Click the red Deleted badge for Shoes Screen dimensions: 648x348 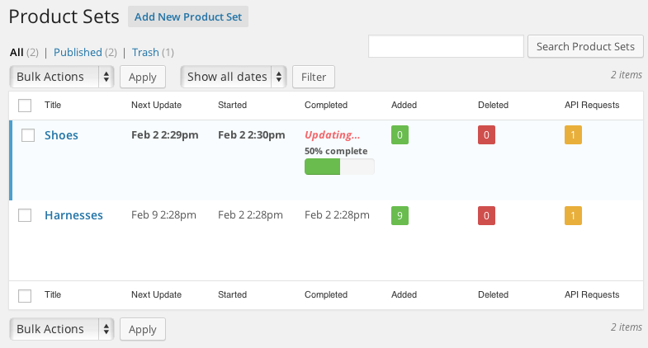487,134
